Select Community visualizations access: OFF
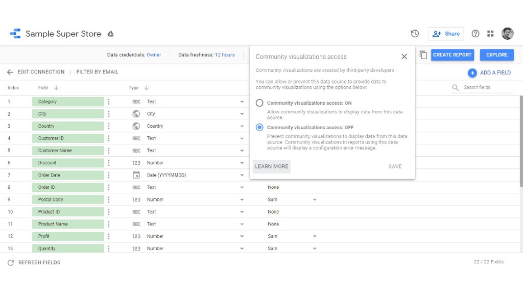 [259, 127]
